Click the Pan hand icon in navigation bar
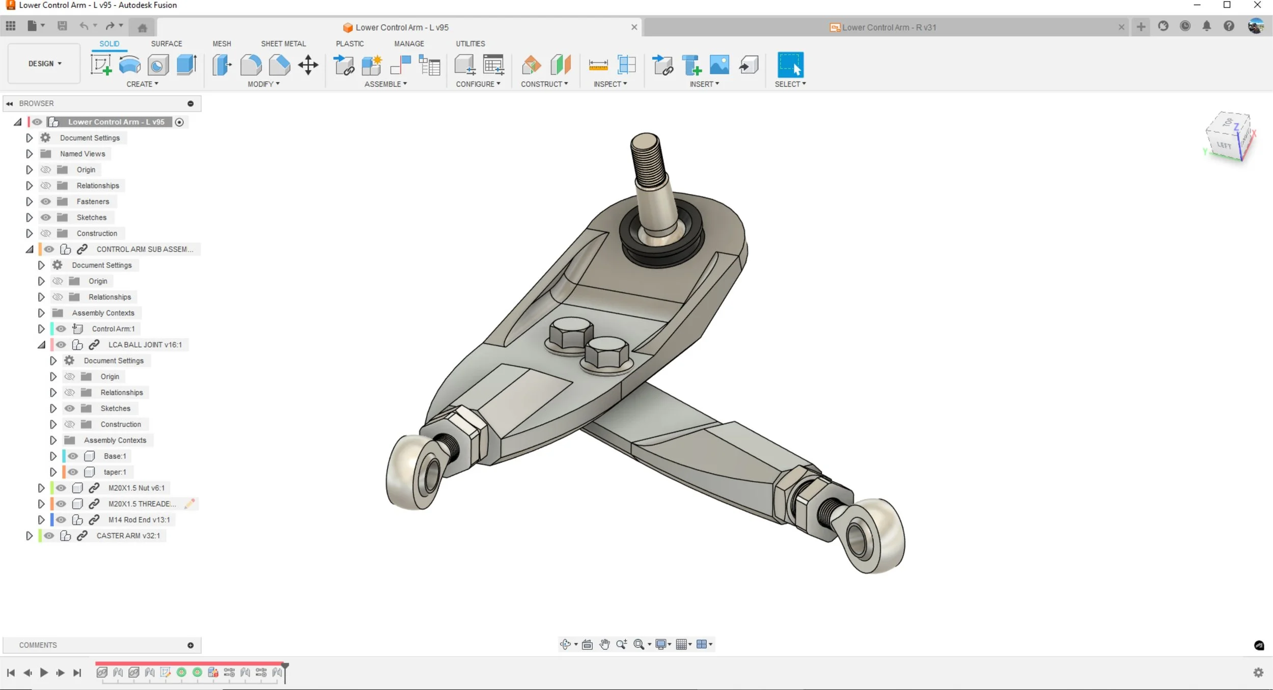 click(x=604, y=644)
